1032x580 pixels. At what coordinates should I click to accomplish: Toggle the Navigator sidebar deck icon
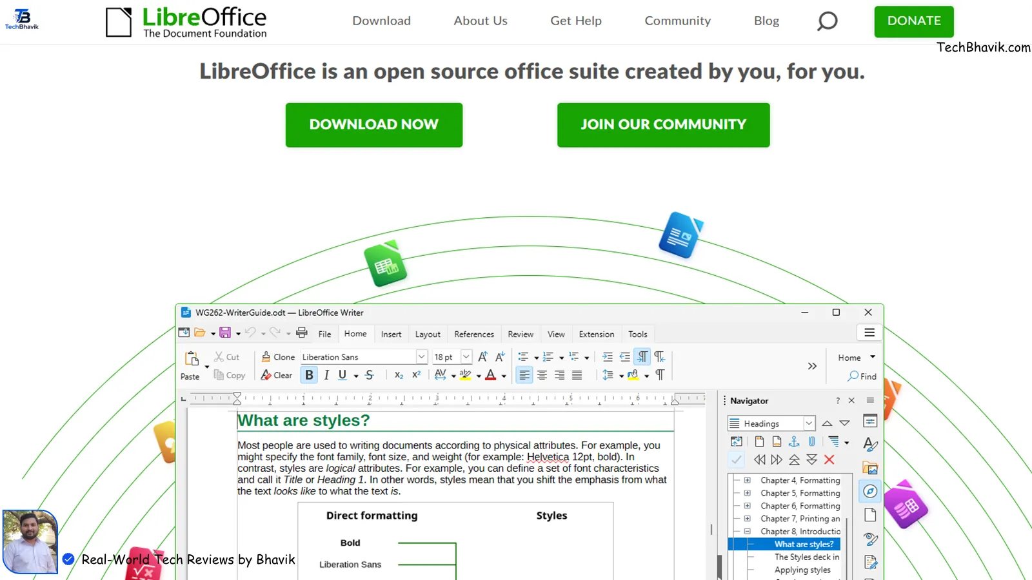[870, 492]
